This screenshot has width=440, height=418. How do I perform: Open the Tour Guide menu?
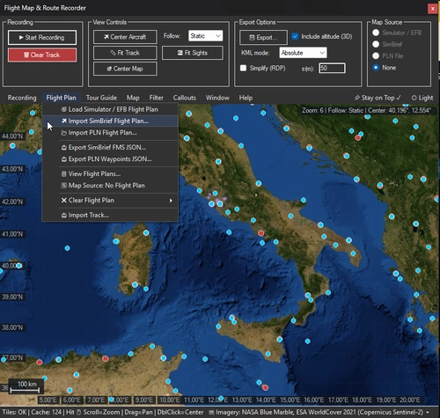pos(101,98)
